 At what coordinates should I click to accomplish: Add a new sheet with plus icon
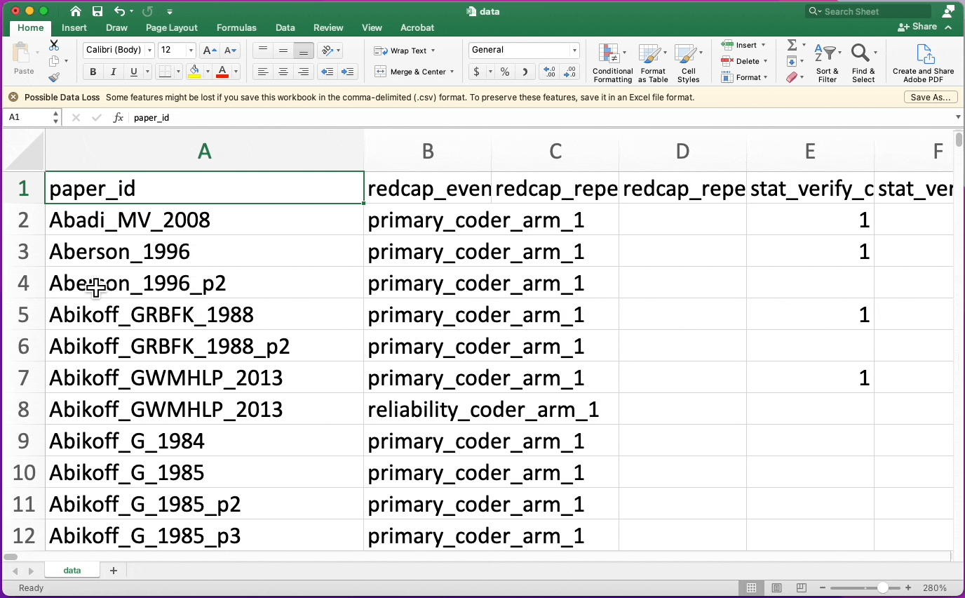point(114,571)
